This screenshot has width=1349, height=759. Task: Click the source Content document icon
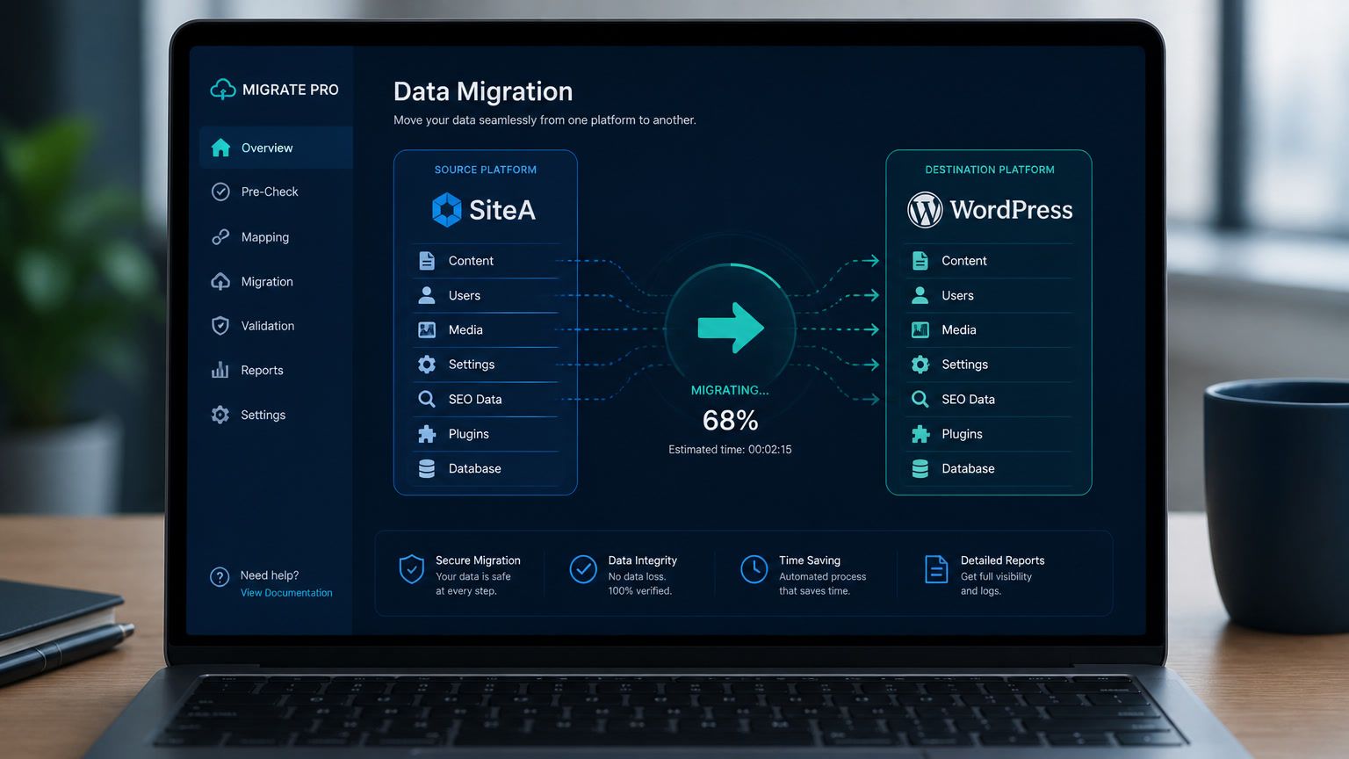pyautogui.click(x=427, y=261)
